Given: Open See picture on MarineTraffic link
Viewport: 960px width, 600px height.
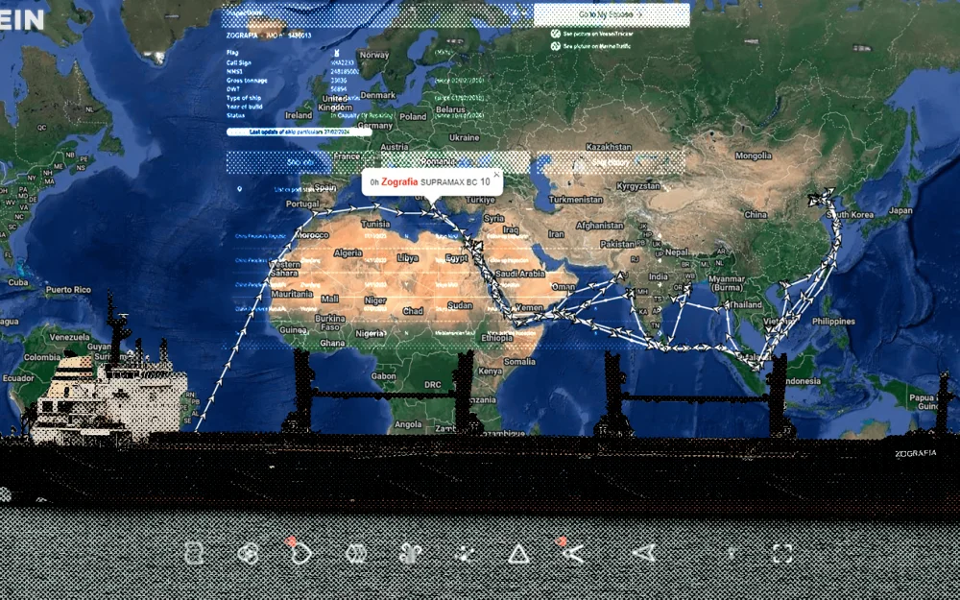Looking at the screenshot, I should (x=597, y=46).
